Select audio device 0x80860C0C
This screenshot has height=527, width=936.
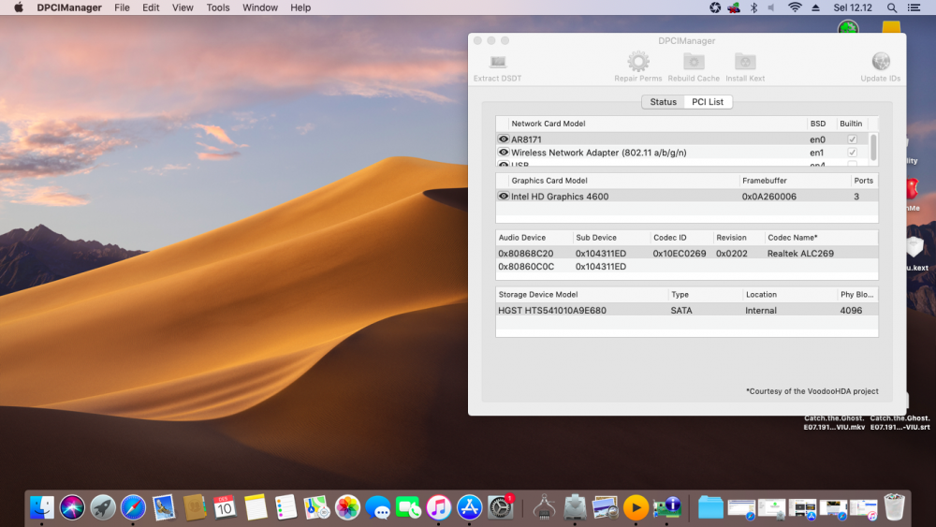pos(526,266)
